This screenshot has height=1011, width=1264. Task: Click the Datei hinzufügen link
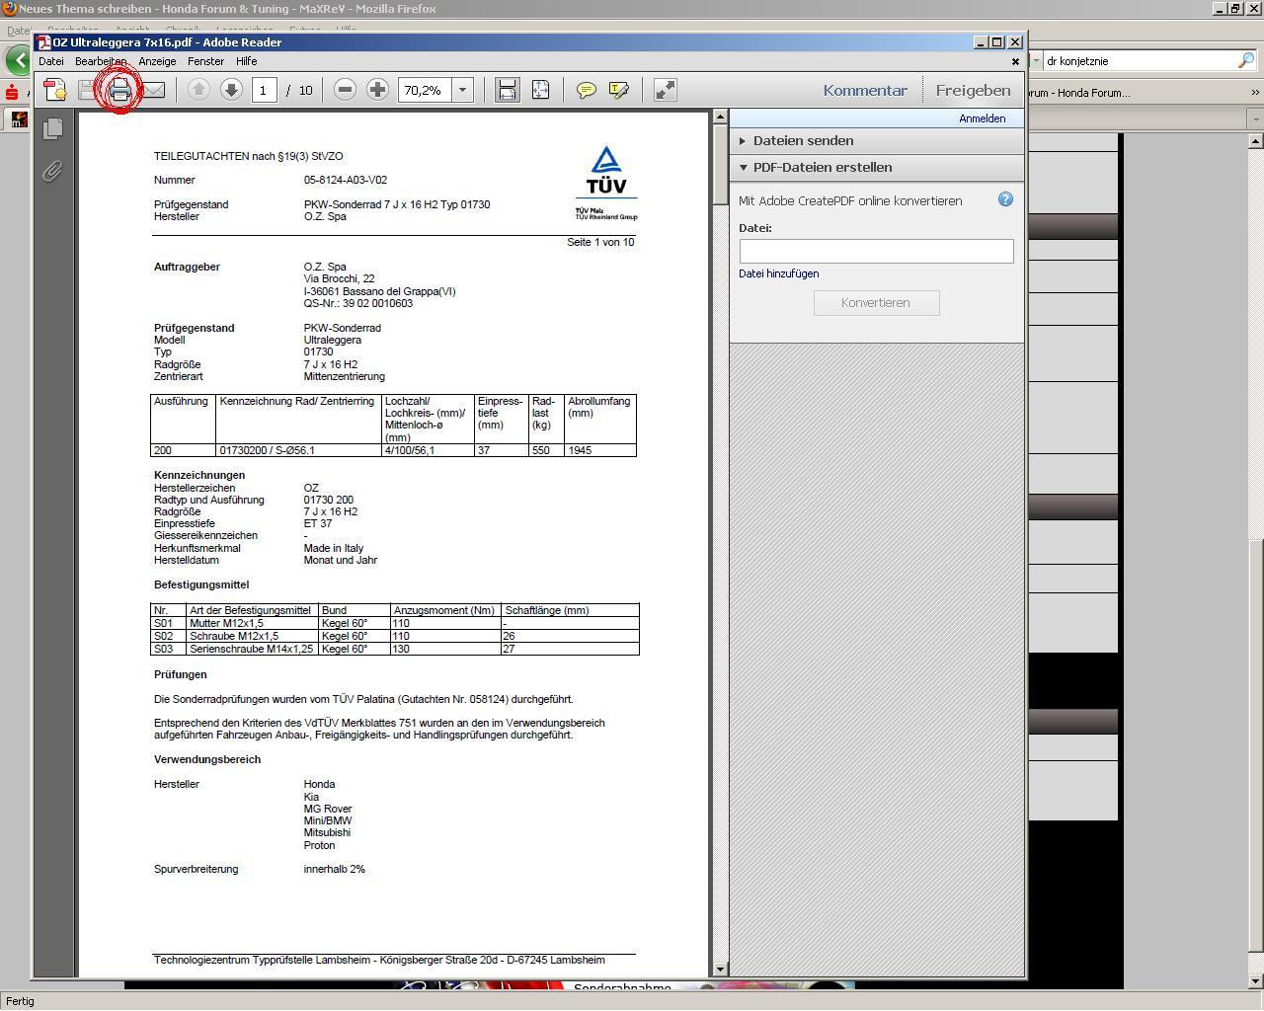[x=778, y=273]
